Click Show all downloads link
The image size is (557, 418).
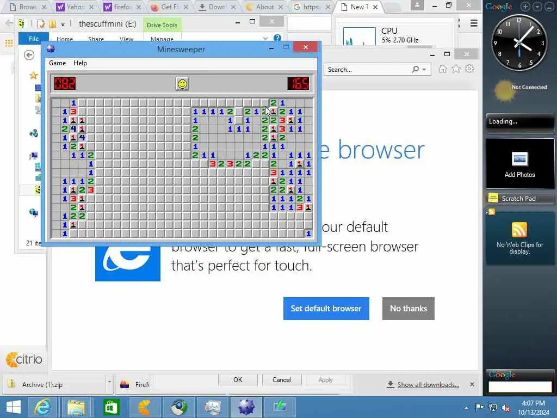click(428, 385)
